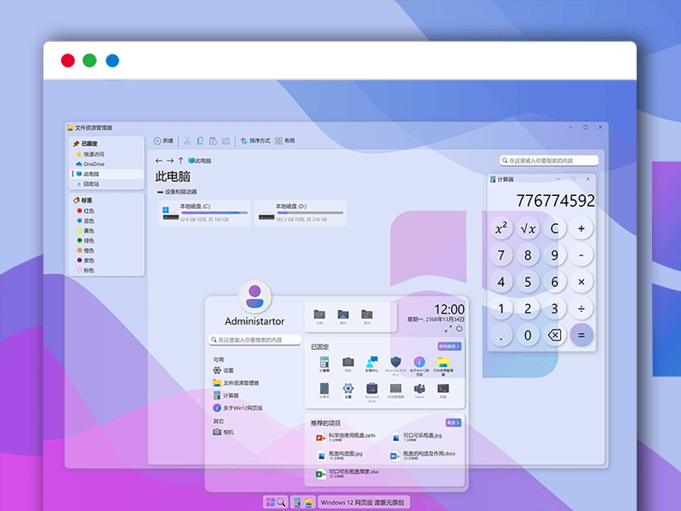Click the start menu search box
Image resolution: width=681 pixels, height=511 pixels.
[x=255, y=340]
